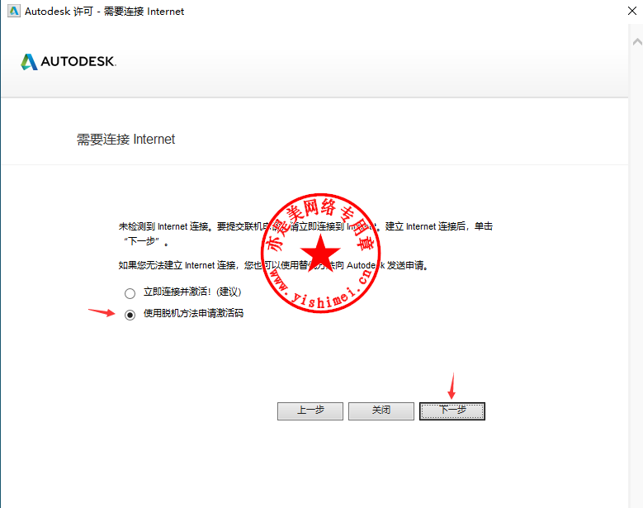Click the 未检测到 Internet 连接 paragraph
This screenshot has width=643, height=508.
tap(305, 234)
